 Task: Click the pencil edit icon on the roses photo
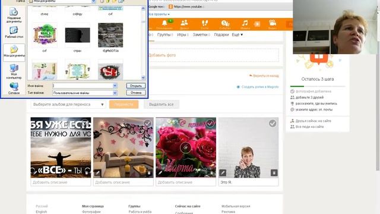pos(160,173)
